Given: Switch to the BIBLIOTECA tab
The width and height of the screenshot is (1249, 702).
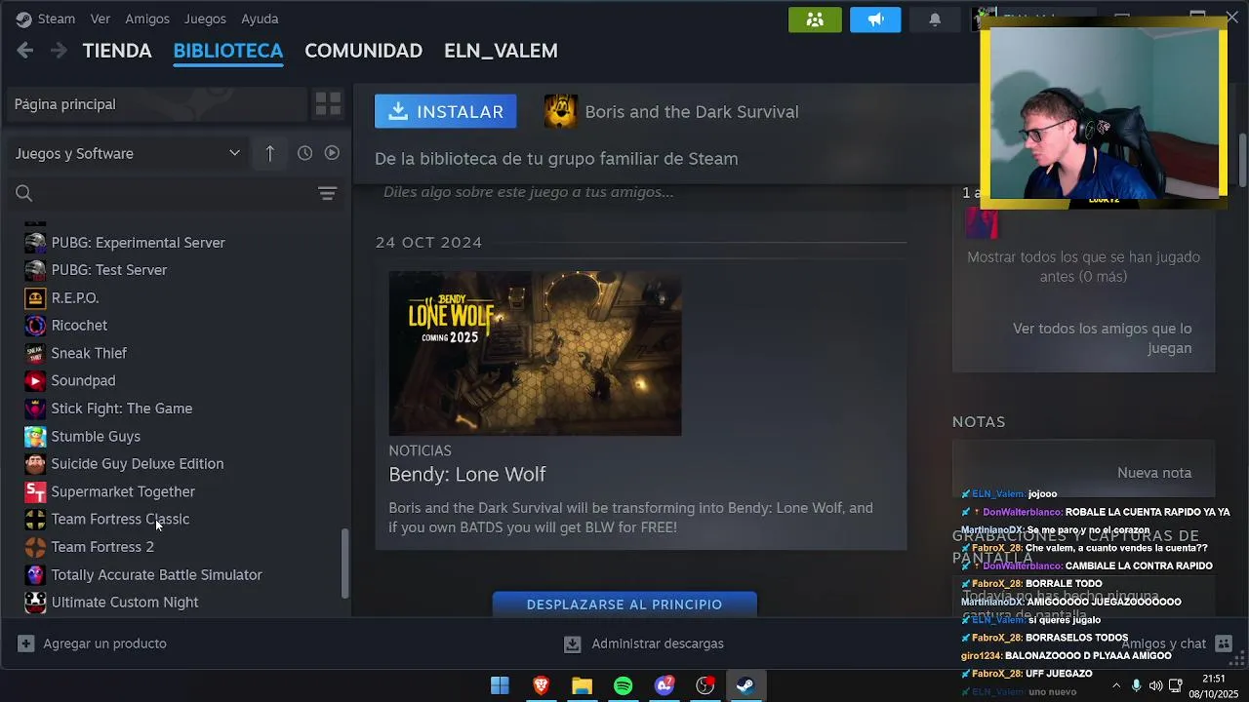Looking at the screenshot, I should [x=228, y=51].
